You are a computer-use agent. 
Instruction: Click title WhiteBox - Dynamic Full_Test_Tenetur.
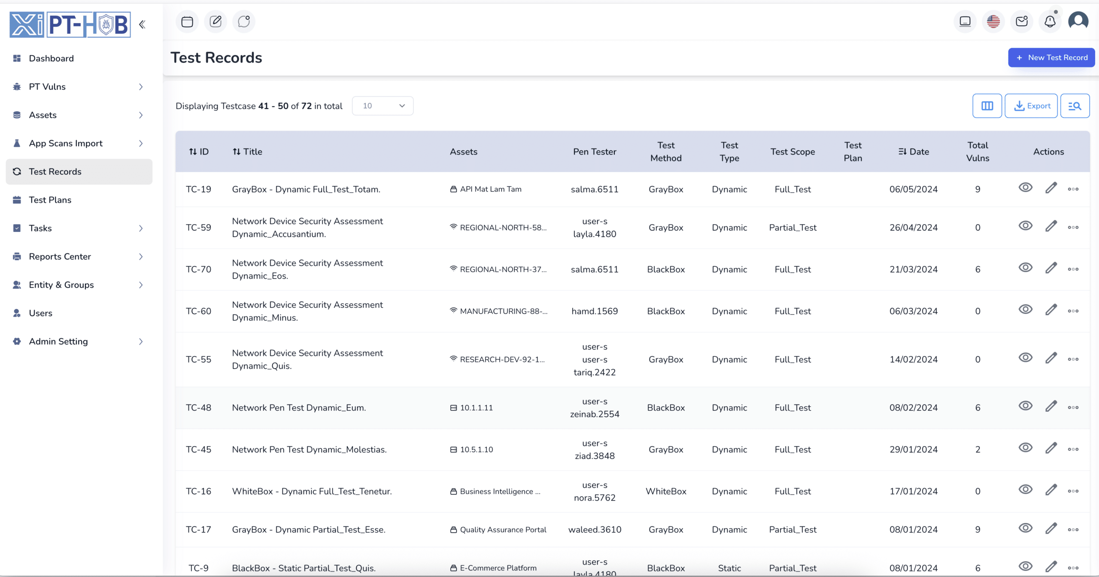(x=312, y=491)
